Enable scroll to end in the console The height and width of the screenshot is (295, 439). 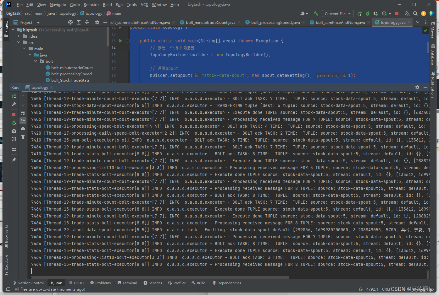click(x=23, y=121)
